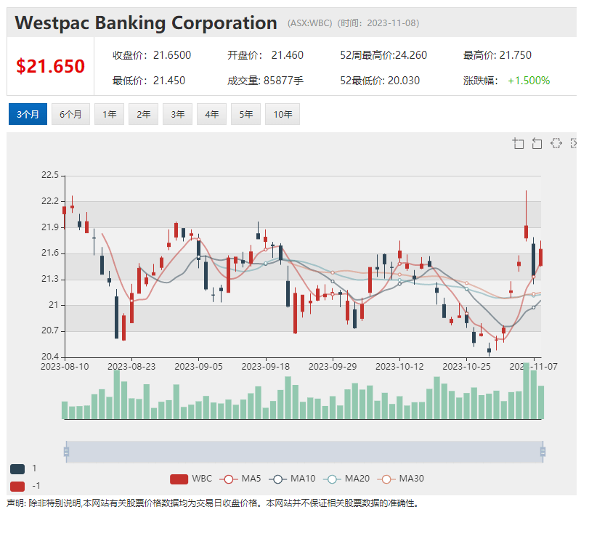Activate the area zoom tool icon
Image resolution: width=589 pixels, height=536 pixels.
(x=518, y=143)
